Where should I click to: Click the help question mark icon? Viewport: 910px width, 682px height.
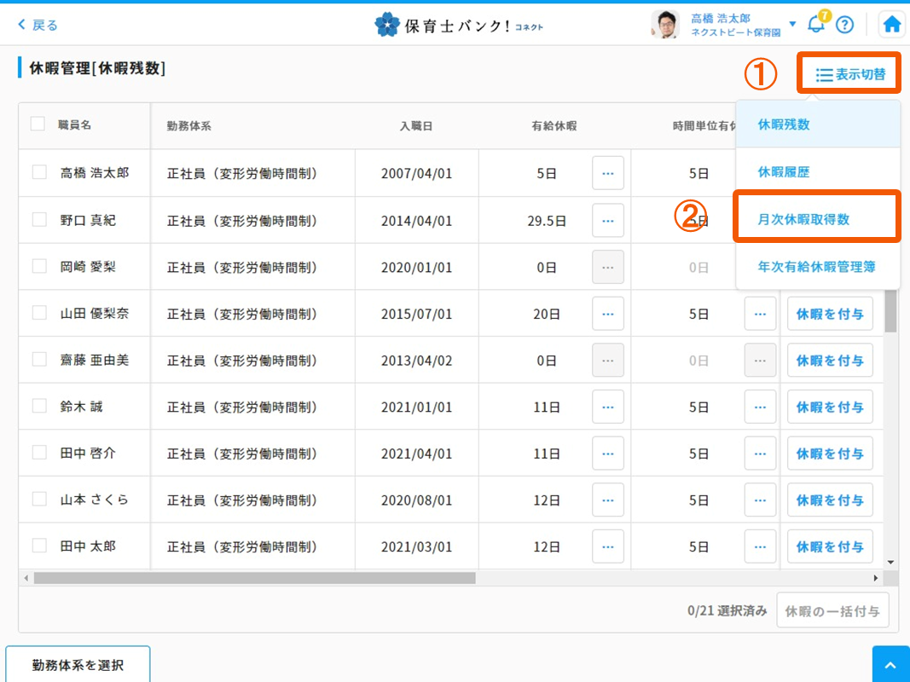click(844, 25)
